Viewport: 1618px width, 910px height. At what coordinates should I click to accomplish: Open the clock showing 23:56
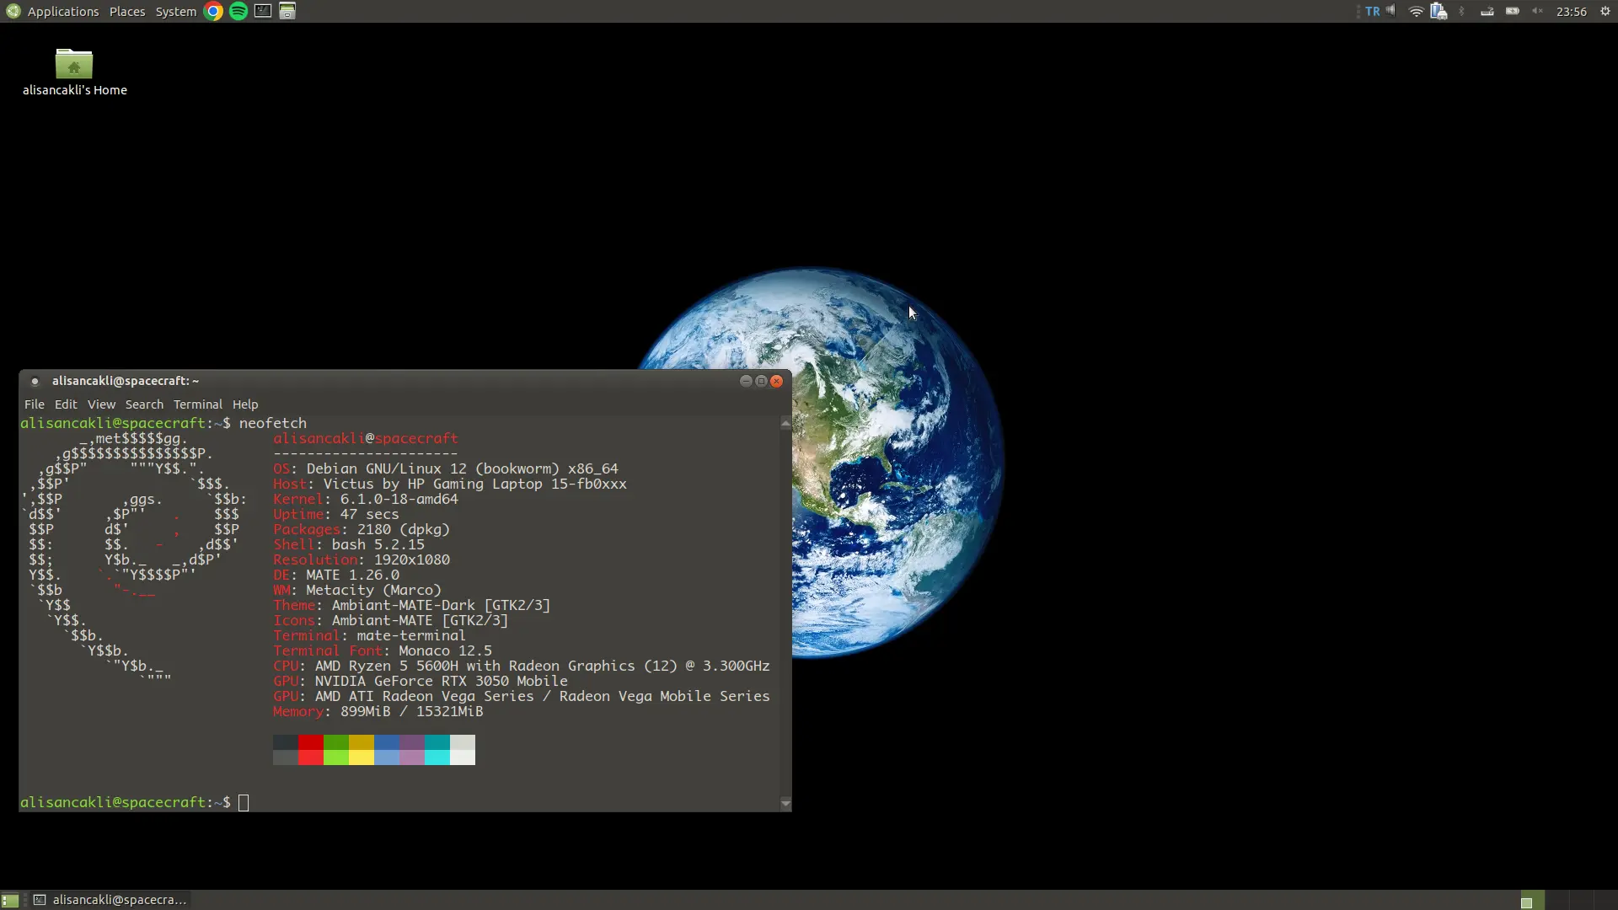pyautogui.click(x=1572, y=12)
